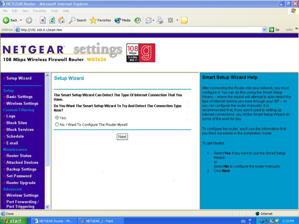Click the IE icon in the title bar
Image resolution: width=299 pixels, height=224 pixels.
point(3,3)
